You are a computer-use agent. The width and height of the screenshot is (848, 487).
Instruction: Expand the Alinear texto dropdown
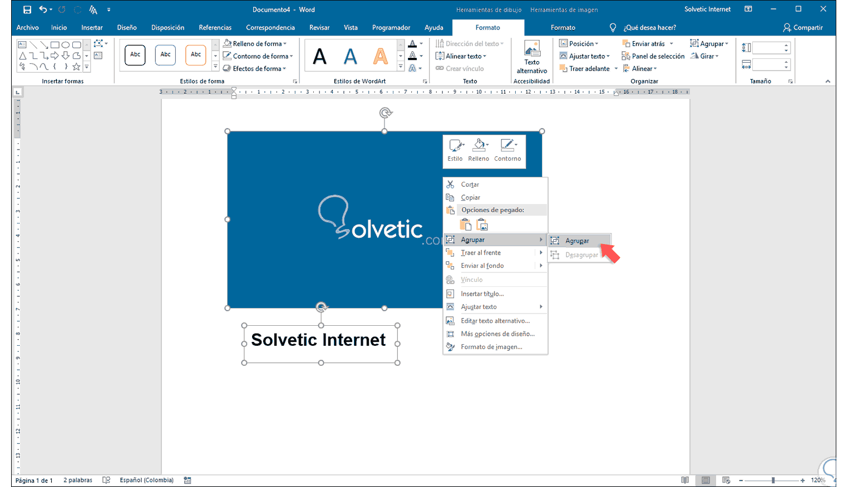coord(461,56)
